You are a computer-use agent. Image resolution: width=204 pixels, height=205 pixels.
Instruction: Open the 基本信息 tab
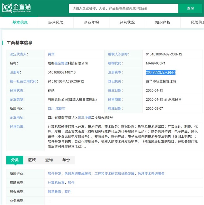point(20,22)
